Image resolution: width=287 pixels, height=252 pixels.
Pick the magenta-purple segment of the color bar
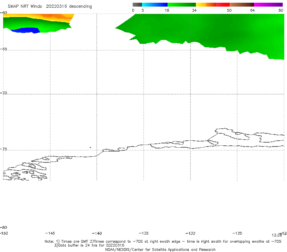click(268, 5)
